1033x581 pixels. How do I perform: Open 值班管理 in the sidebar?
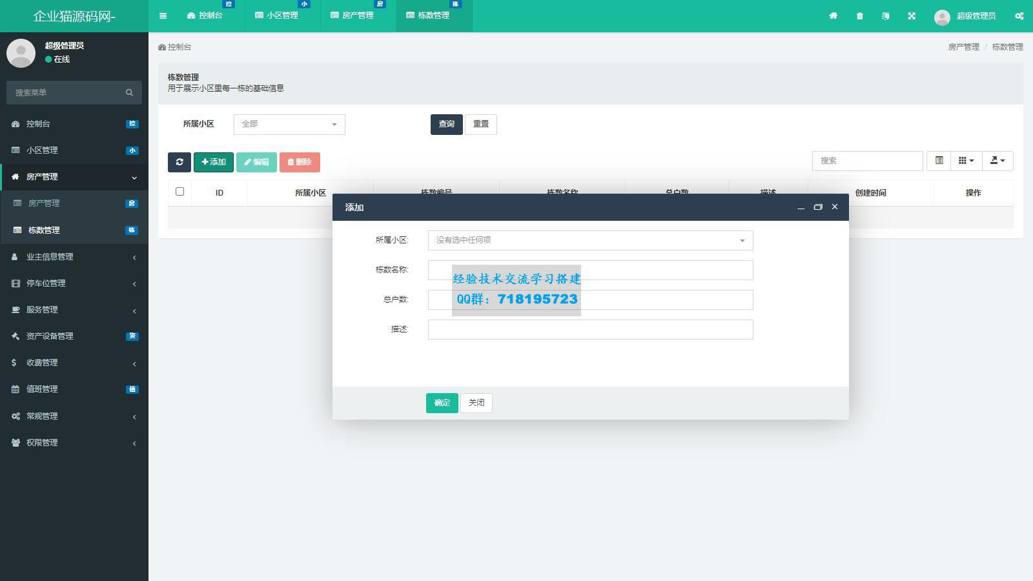coord(74,389)
